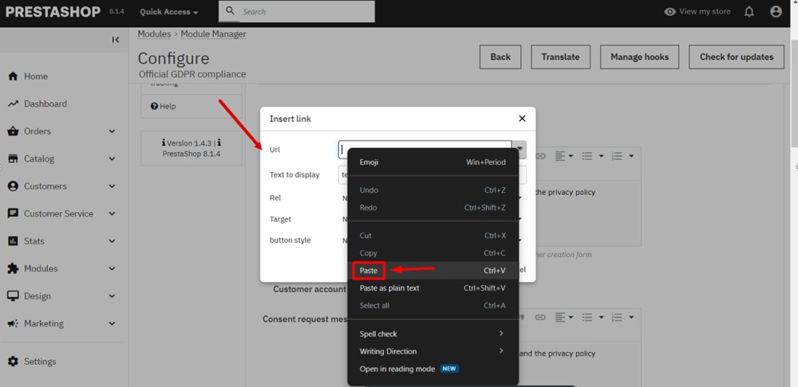The height and width of the screenshot is (387, 798).
Task: Click the Customers person icon
Action: pyautogui.click(x=14, y=186)
